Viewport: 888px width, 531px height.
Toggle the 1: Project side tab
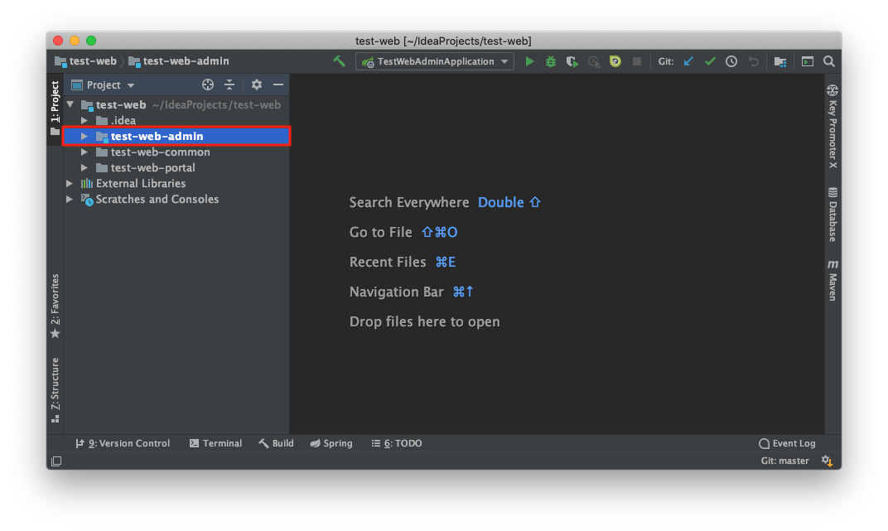[x=55, y=109]
